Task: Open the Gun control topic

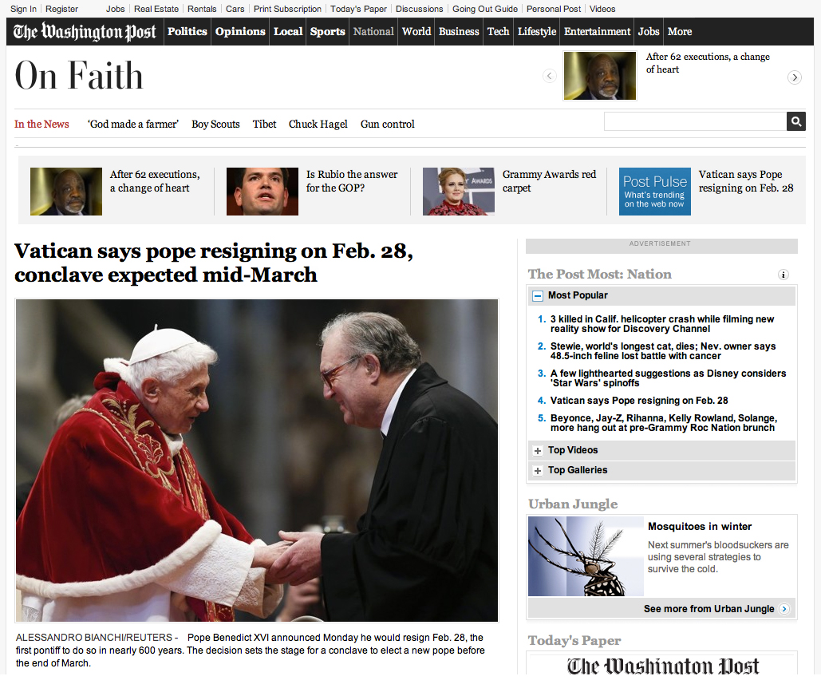Action: 388,124
